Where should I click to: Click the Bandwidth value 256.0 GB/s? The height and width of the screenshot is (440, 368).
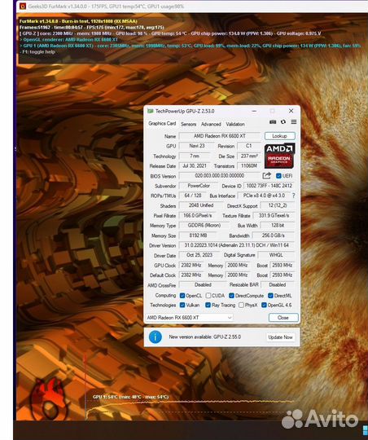pyautogui.click(x=274, y=235)
